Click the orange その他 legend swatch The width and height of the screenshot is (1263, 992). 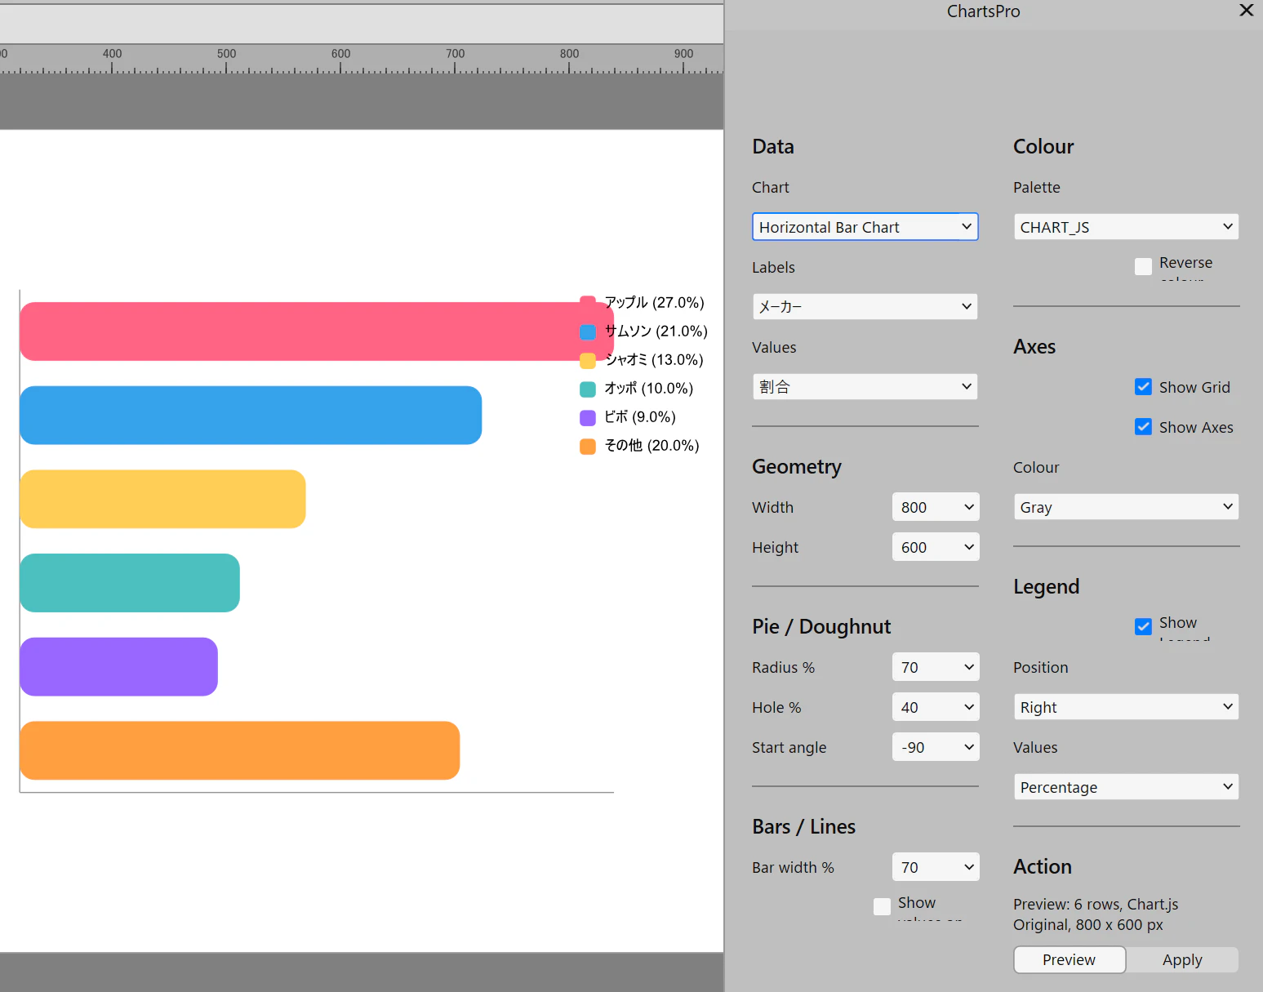[x=588, y=447]
